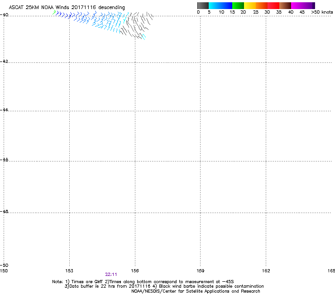Select the green 15-20 knots color segment
Viewport: 335px width, 294px height.
[238, 5]
